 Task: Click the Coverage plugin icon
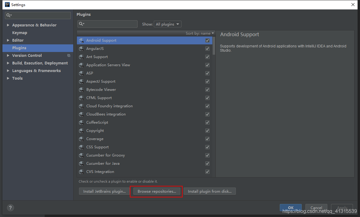click(x=81, y=139)
